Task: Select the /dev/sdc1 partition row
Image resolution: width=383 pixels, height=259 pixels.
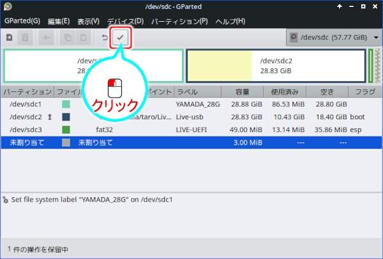Action: 191,104
